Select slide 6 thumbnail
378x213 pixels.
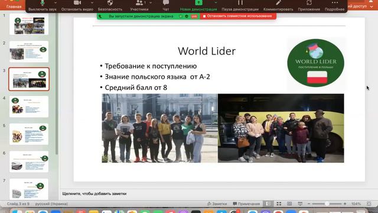pyautogui.click(x=29, y=162)
